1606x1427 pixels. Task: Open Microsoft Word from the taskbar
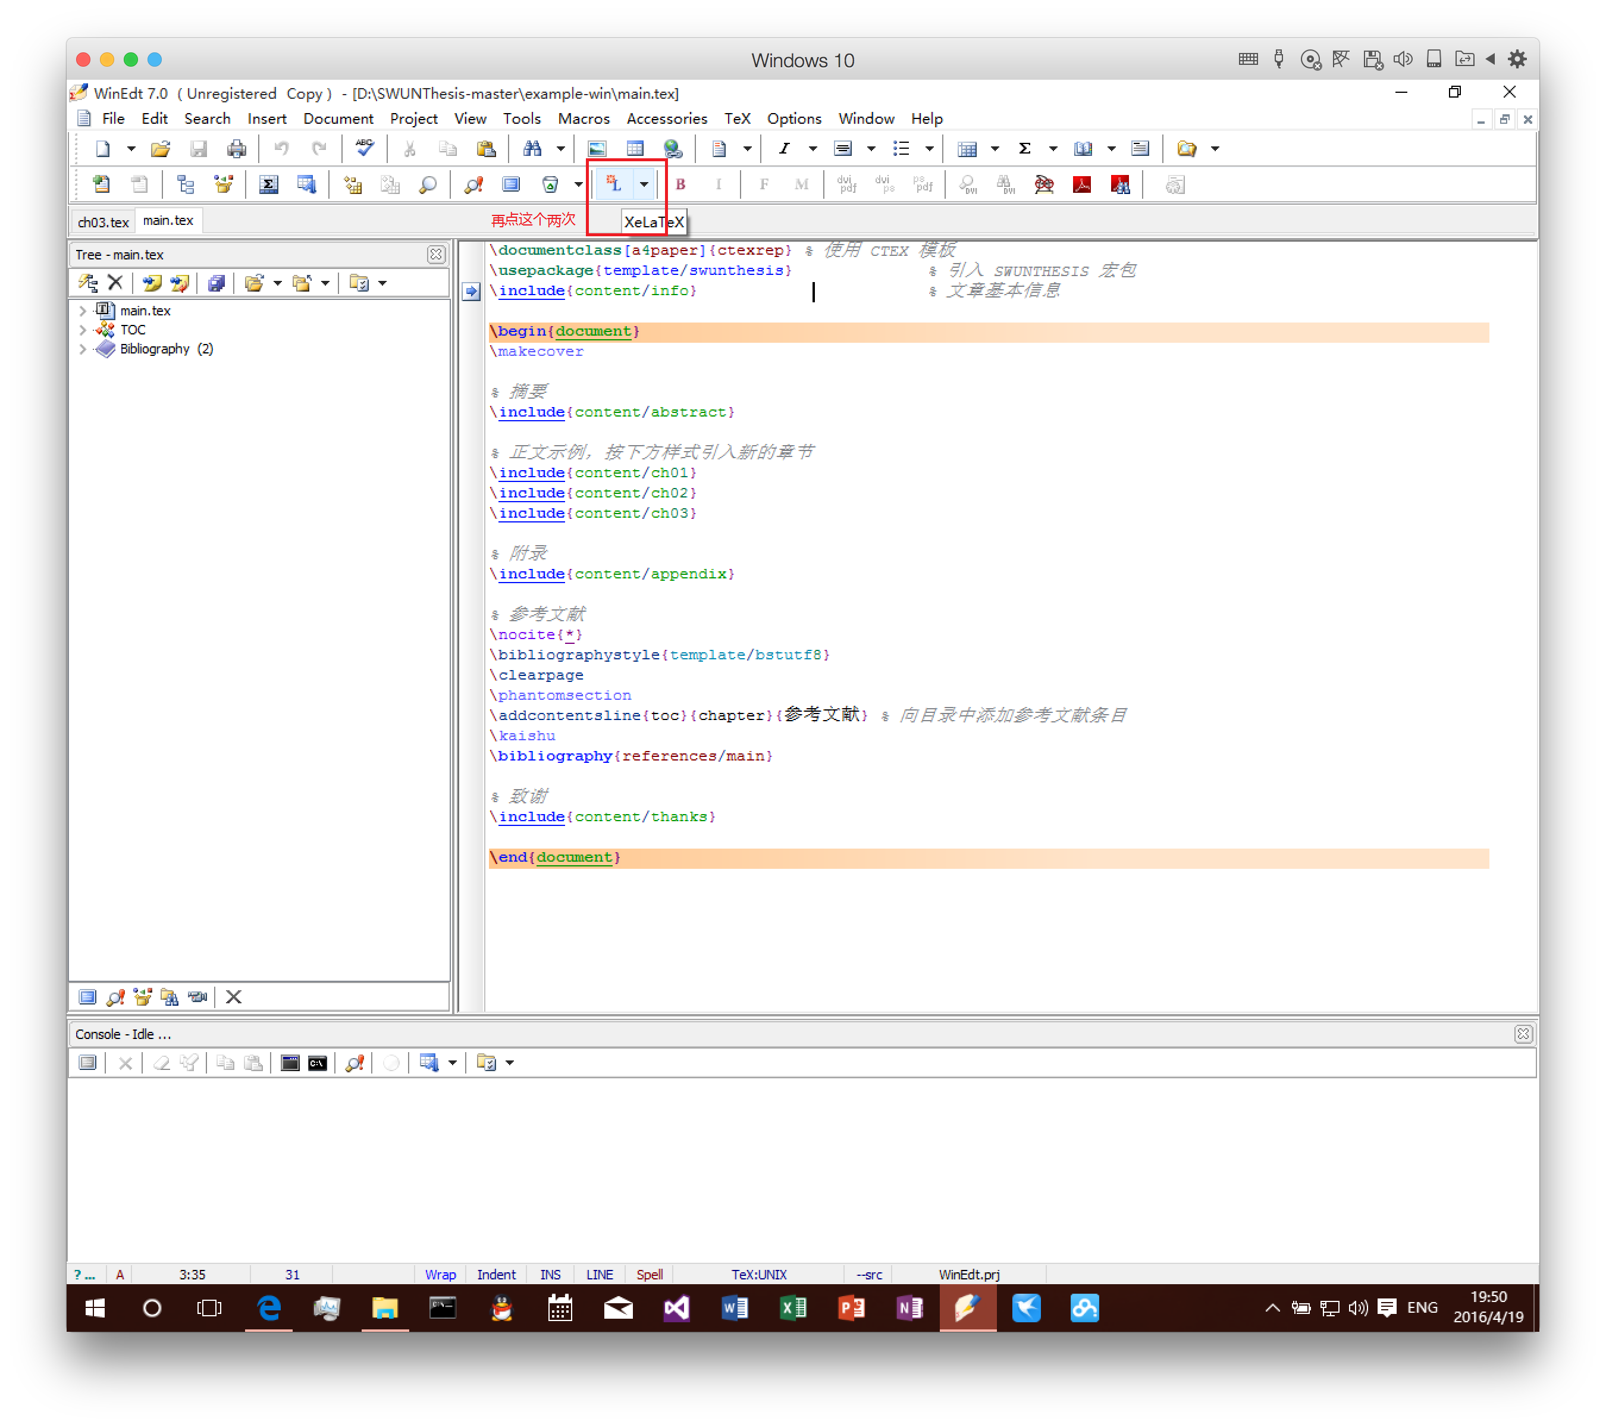[734, 1307]
